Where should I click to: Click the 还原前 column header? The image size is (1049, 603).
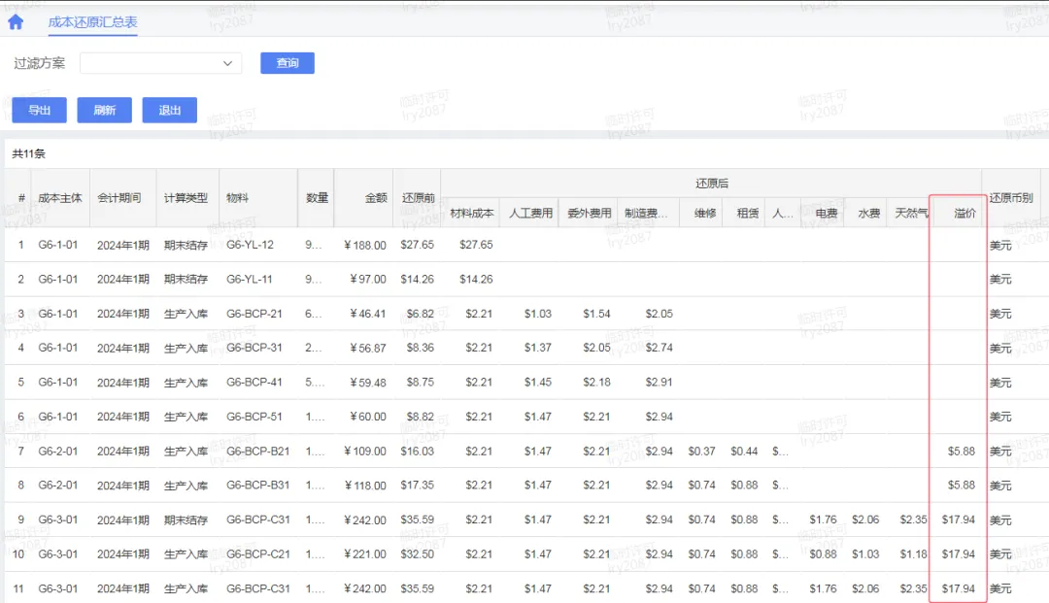click(x=418, y=198)
